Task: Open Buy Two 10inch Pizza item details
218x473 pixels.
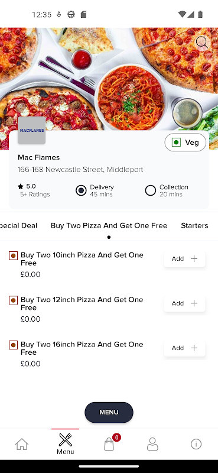Action: tap(82, 259)
